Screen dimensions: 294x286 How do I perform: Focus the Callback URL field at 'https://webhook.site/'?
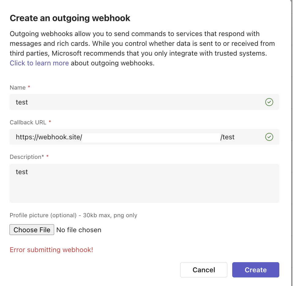click(144, 137)
